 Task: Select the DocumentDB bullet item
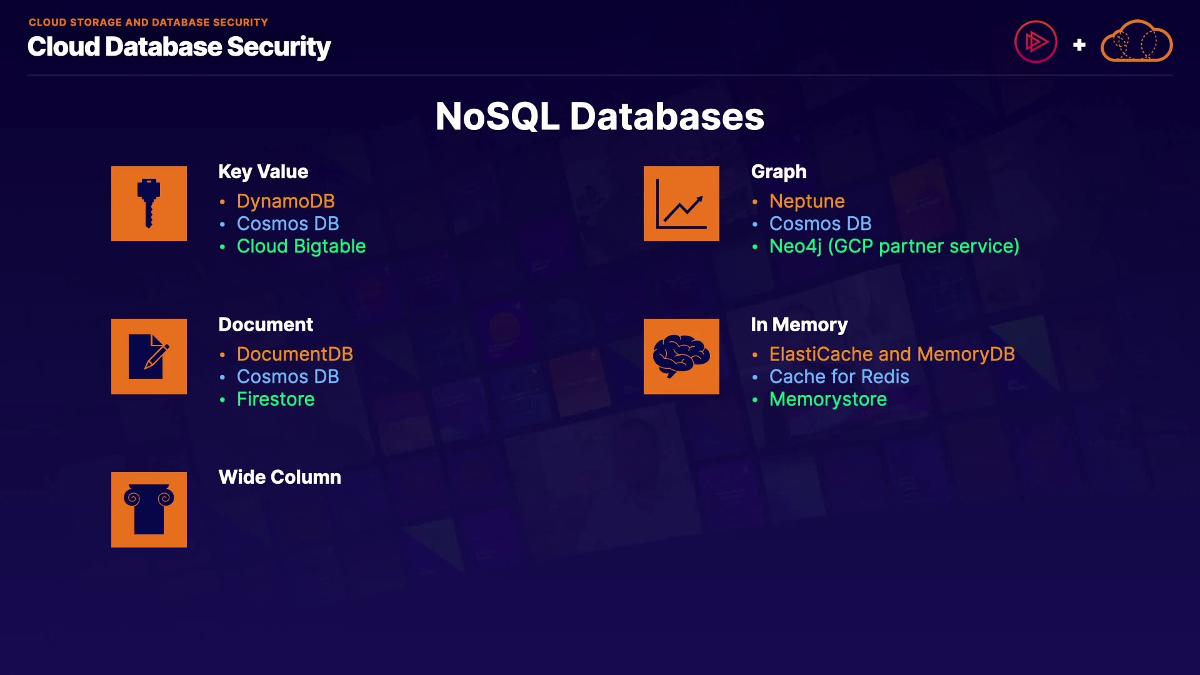pos(294,354)
